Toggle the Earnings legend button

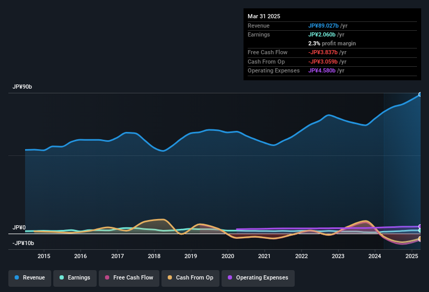pyautogui.click(x=75, y=278)
